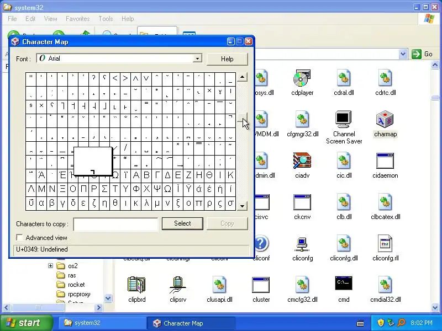
Task: Switch to system32 taskbar button
Action: pos(102,323)
